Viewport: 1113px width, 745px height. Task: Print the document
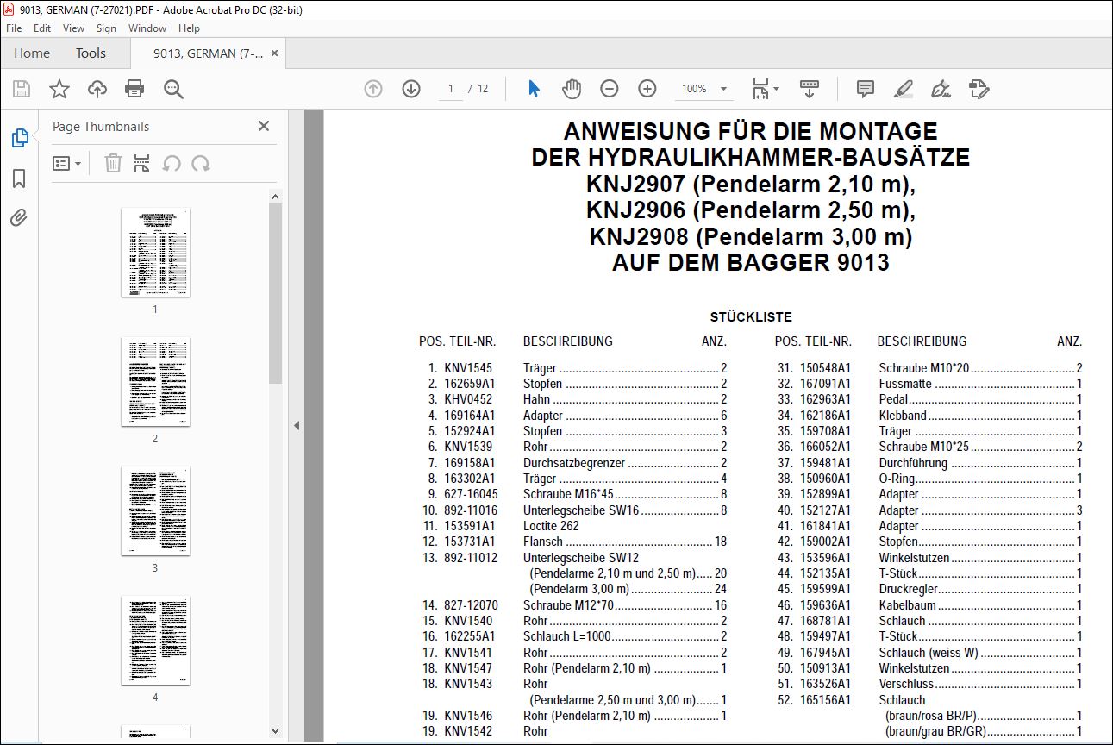point(134,89)
